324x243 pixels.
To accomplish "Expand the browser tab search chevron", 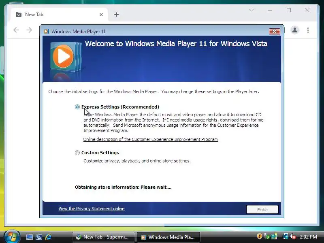I will pos(252,10).
